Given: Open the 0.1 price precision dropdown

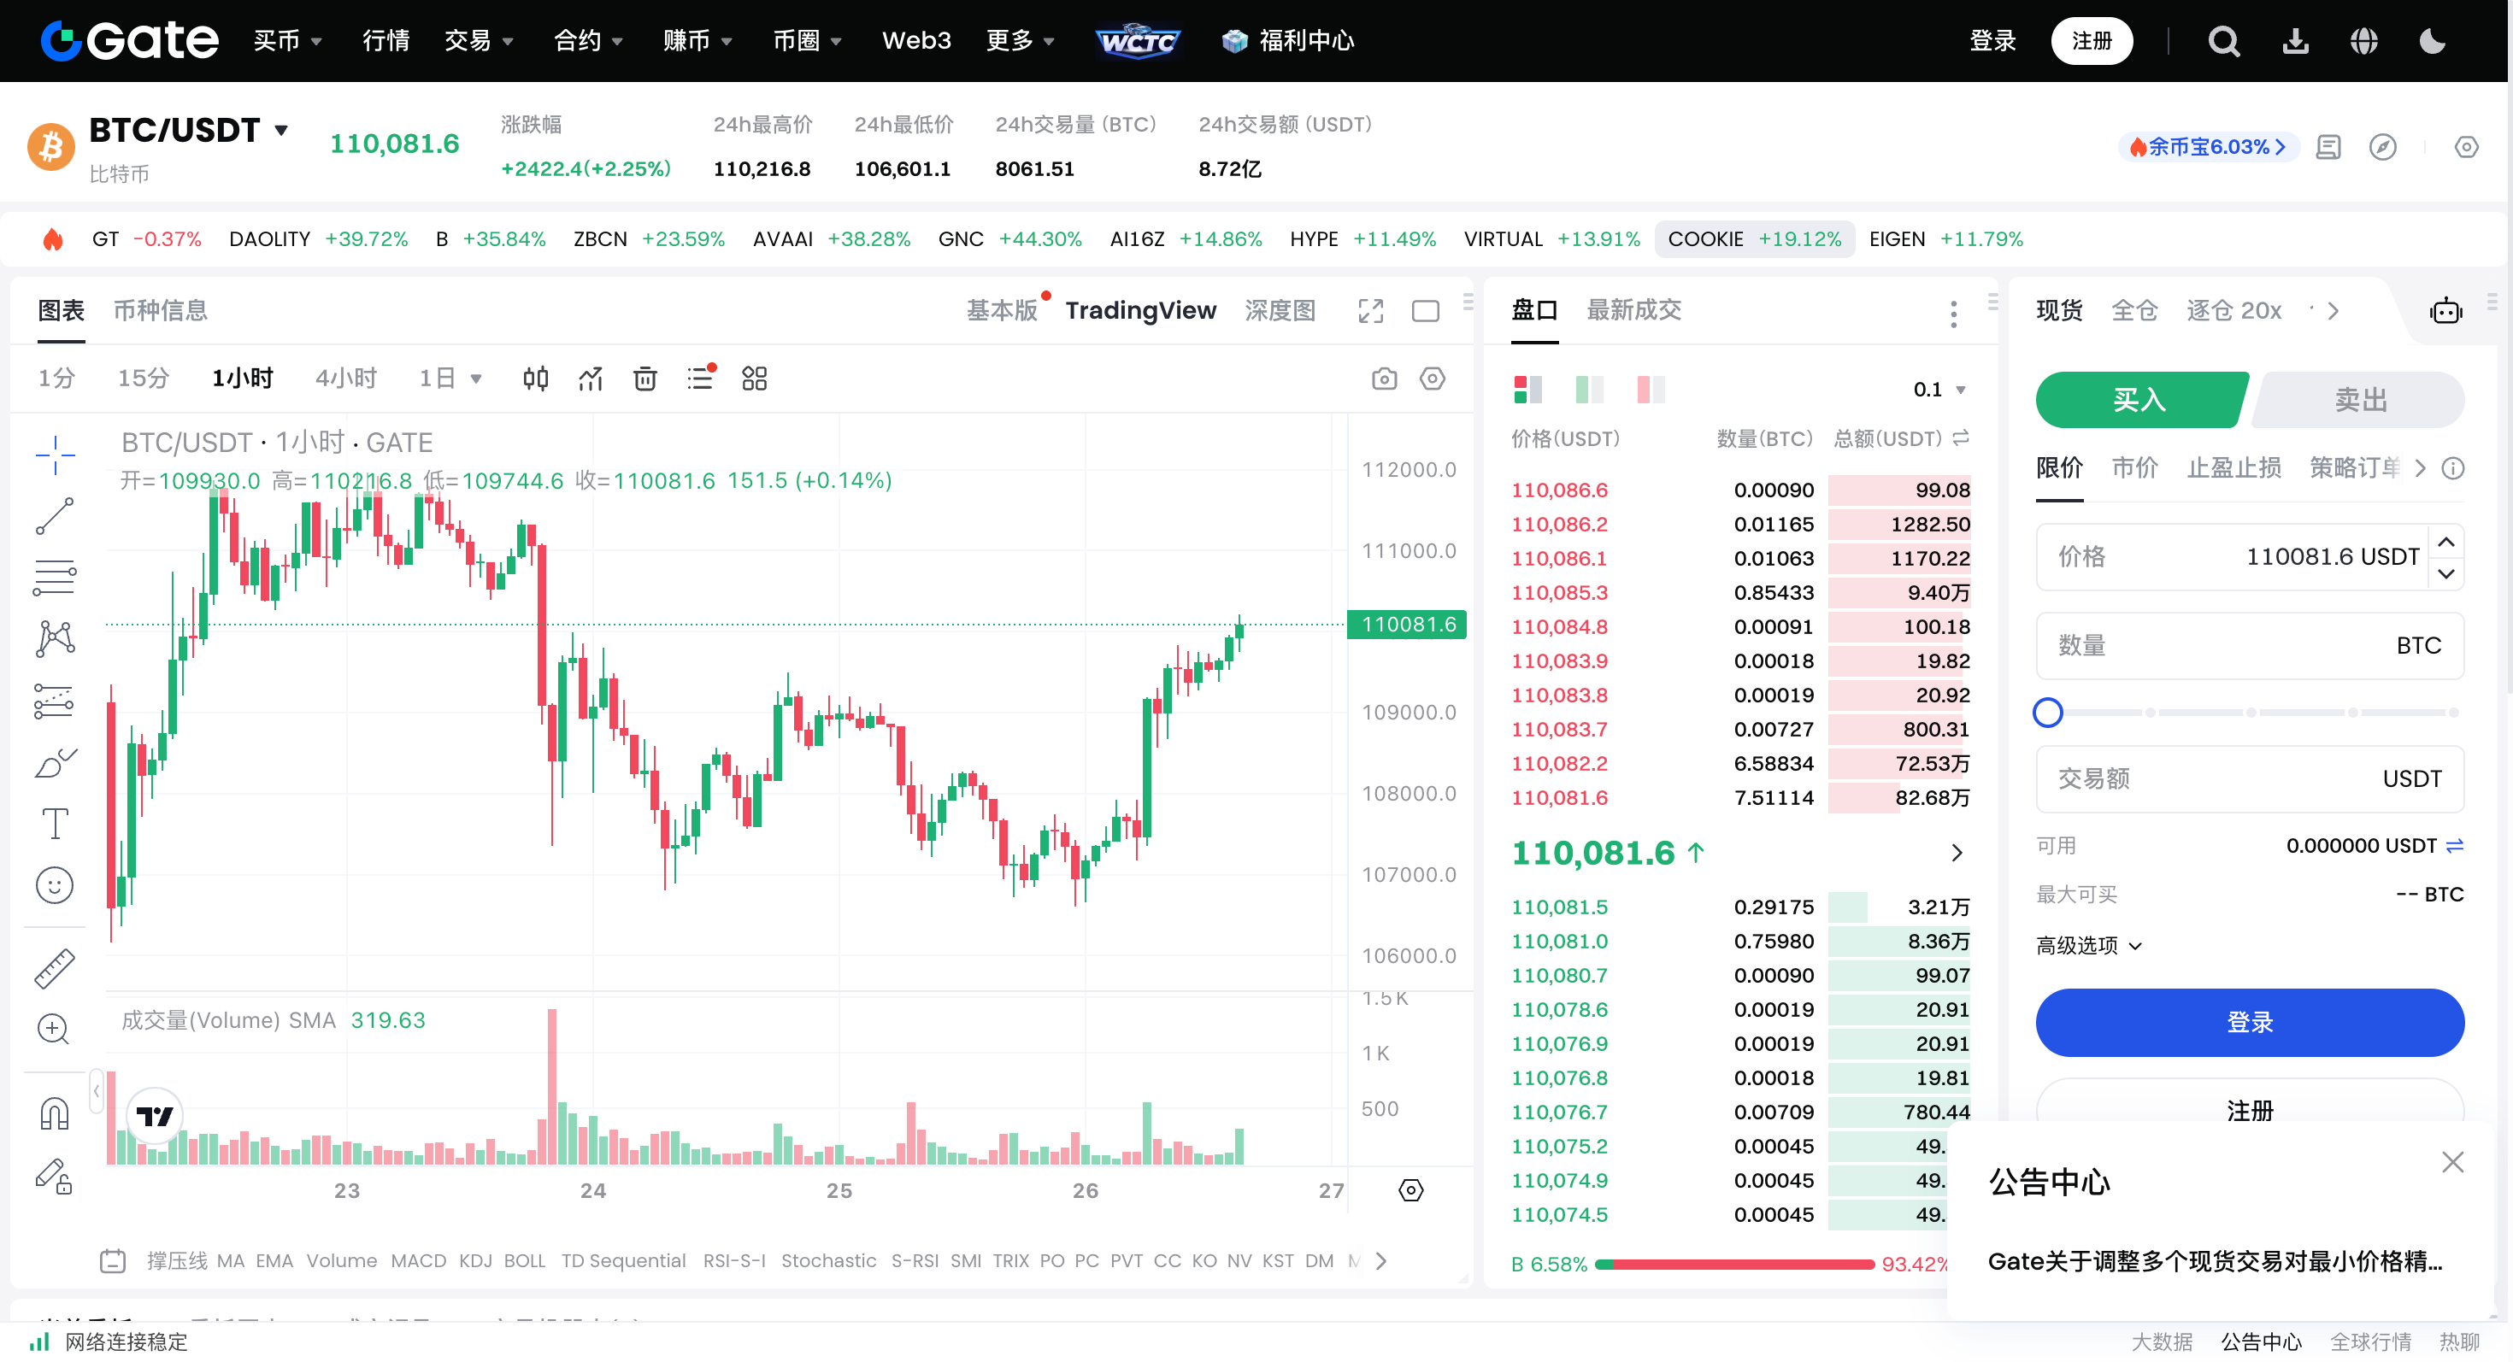Looking at the screenshot, I should (x=1939, y=389).
